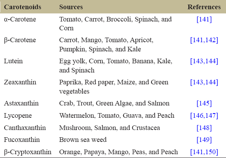226x158 pixels.
Task: Select the α-Carotene row label
Action: [x=20, y=19]
